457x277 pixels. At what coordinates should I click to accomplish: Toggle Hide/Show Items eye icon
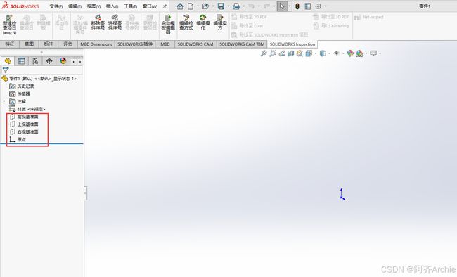coord(337,53)
